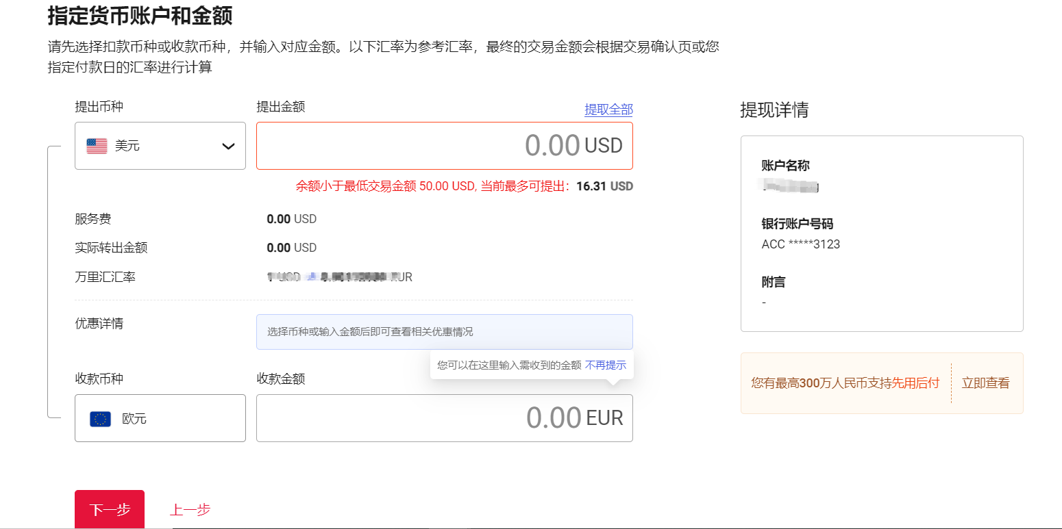
Task: Click the 16.31 USD maximum amount
Action: (604, 186)
